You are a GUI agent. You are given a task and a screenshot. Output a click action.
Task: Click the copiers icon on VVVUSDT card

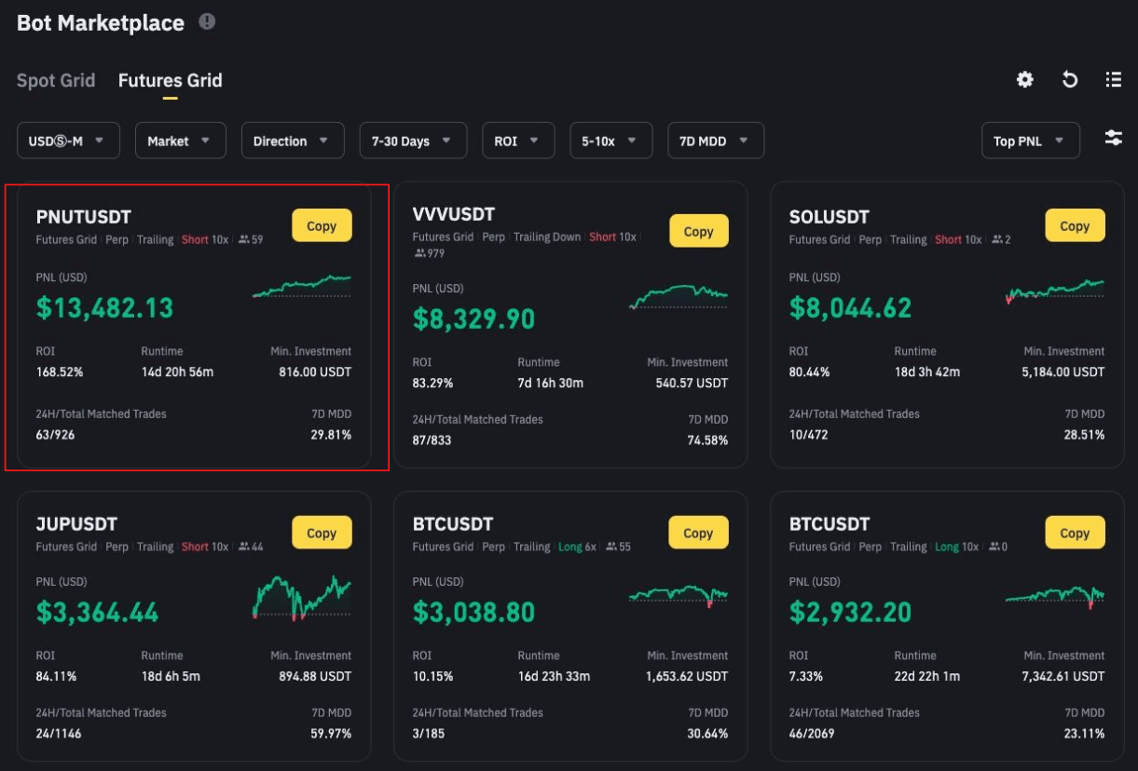point(419,253)
